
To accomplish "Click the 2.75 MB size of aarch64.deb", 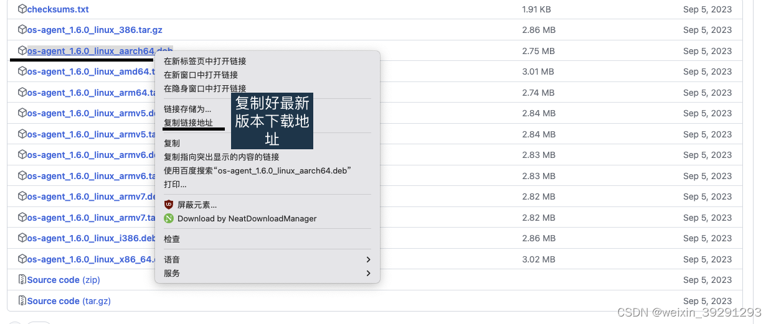I will [x=538, y=51].
